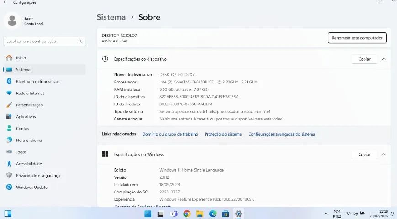Click the Personalização brush icon
Screen dimensions: 397x219
pyautogui.click(x=9, y=105)
